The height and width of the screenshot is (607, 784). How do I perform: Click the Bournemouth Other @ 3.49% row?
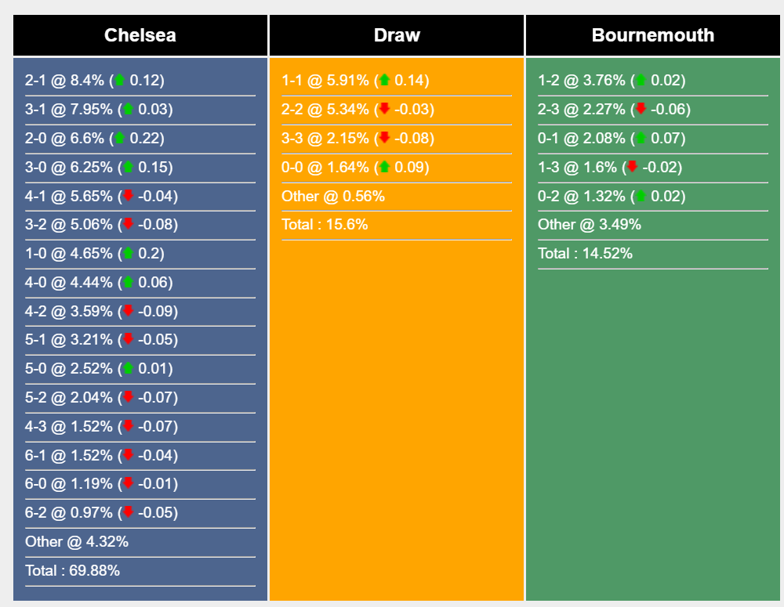pyautogui.click(x=590, y=224)
